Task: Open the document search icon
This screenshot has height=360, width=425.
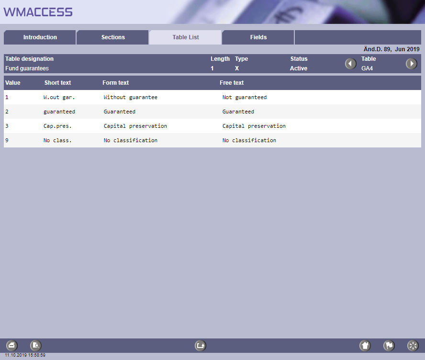Action: pyautogui.click(x=36, y=345)
